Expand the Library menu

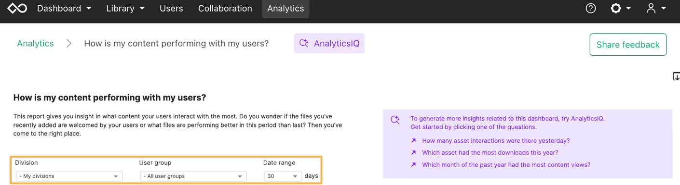pyautogui.click(x=125, y=8)
